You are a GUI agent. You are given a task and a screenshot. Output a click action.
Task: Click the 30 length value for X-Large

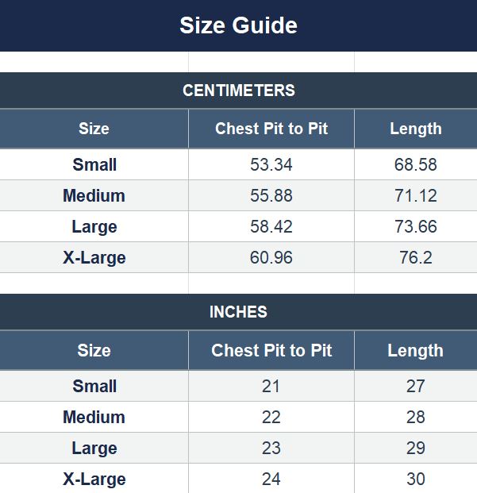tap(415, 479)
